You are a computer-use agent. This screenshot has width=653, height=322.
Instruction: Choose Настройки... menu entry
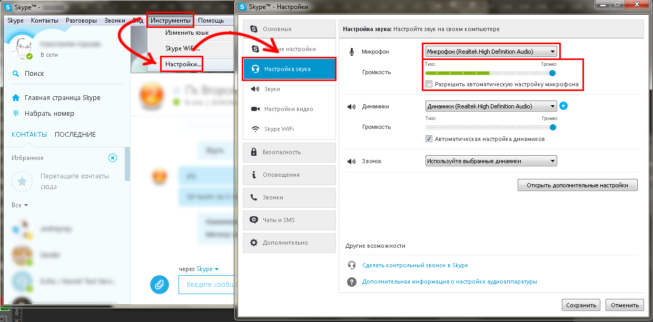point(183,64)
